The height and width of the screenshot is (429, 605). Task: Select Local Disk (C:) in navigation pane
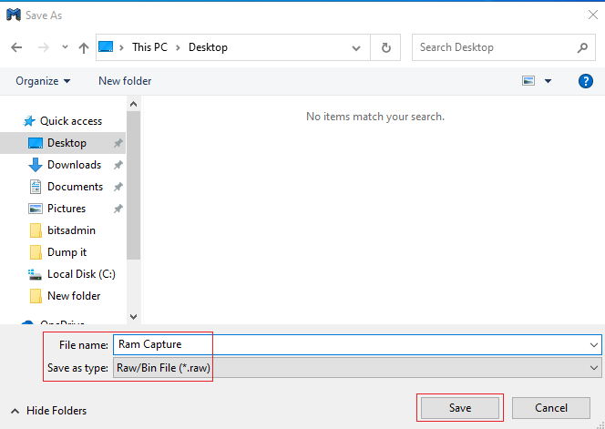(78, 274)
